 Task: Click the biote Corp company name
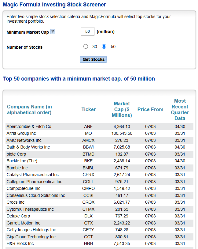coord(16,154)
